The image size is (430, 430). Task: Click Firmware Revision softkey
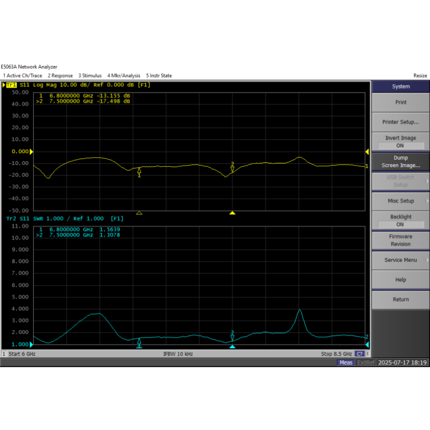pos(400,240)
